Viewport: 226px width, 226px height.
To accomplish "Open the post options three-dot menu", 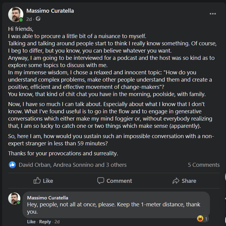I will (x=213, y=14).
